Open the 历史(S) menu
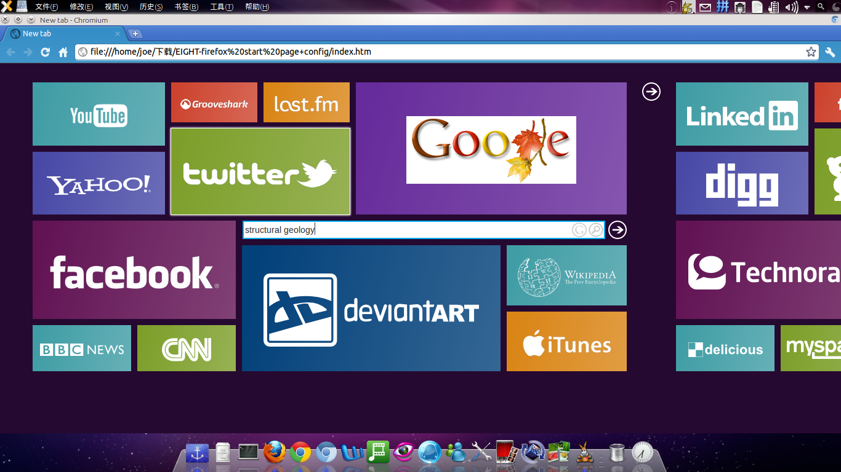Viewport: 841px width, 472px height. coord(151,7)
